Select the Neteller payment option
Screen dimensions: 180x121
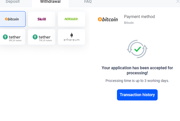pyautogui.click(x=71, y=19)
